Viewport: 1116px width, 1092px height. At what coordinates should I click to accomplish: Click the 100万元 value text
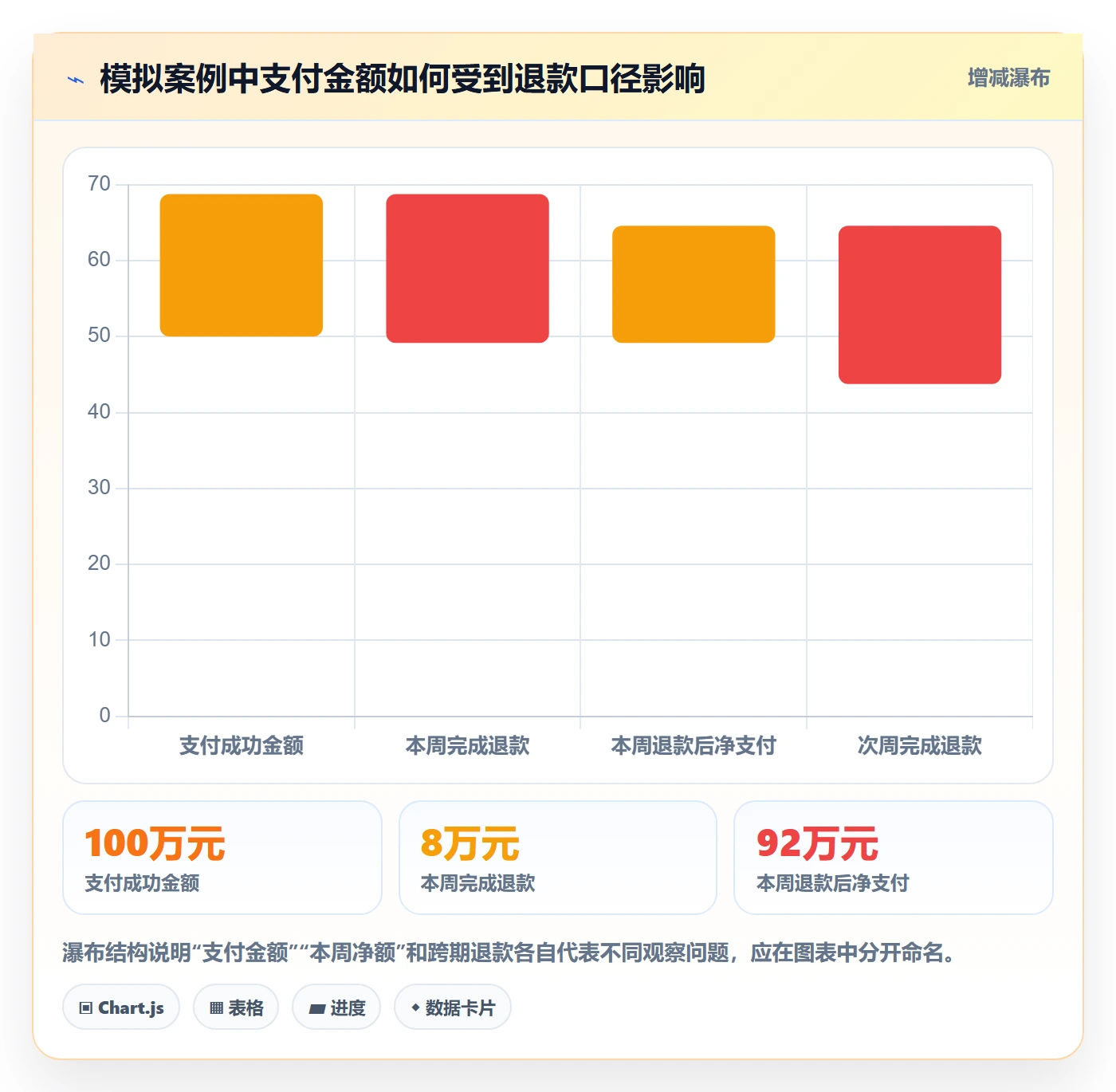pyautogui.click(x=155, y=843)
